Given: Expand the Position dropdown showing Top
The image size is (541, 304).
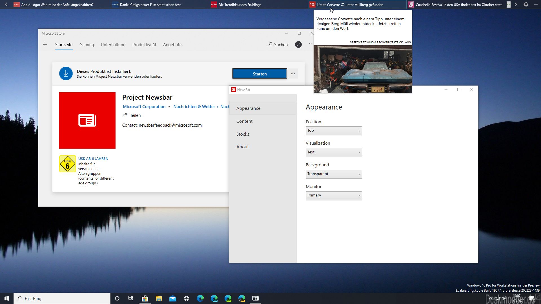Looking at the screenshot, I should 334,131.
